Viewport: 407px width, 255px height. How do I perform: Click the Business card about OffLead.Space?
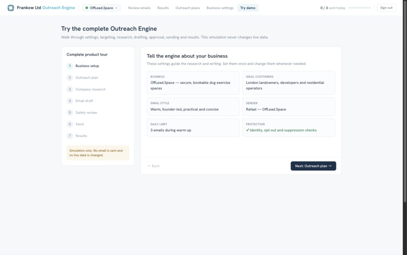click(193, 83)
